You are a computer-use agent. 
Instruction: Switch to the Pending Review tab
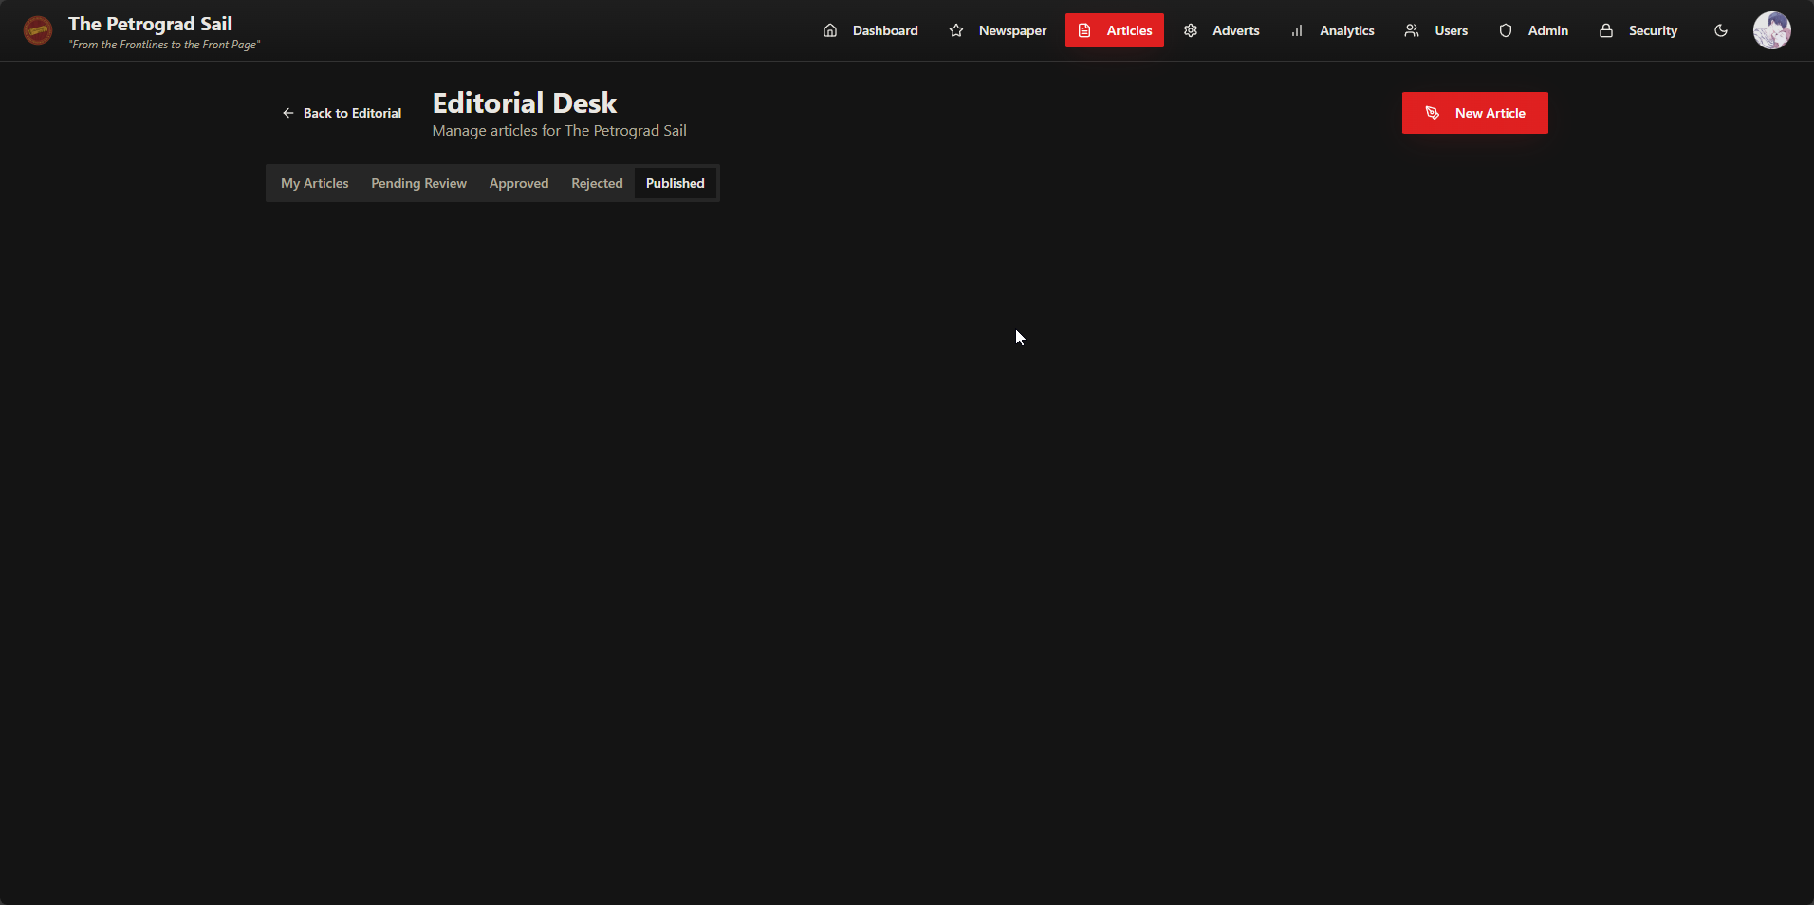point(418,183)
